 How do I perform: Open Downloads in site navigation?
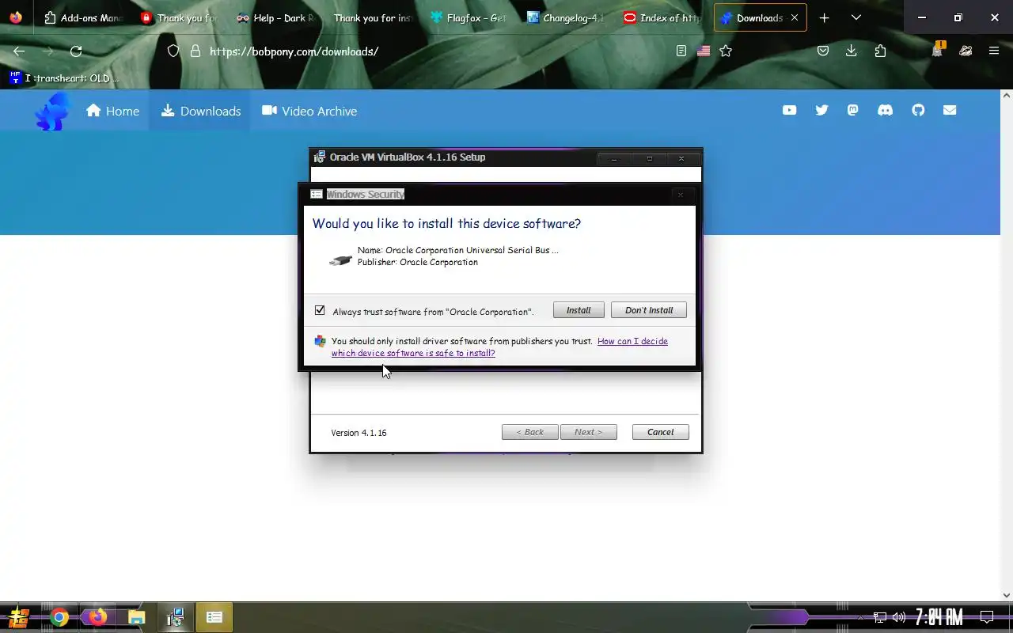click(x=201, y=111)
